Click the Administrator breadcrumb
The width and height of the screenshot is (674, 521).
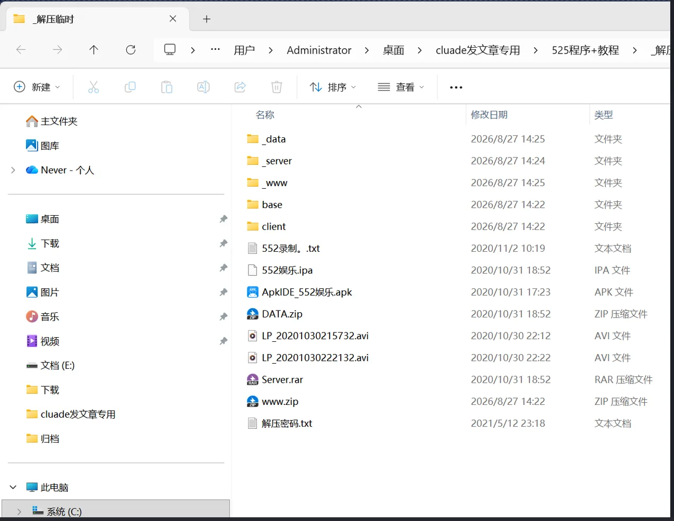point(319,50)
